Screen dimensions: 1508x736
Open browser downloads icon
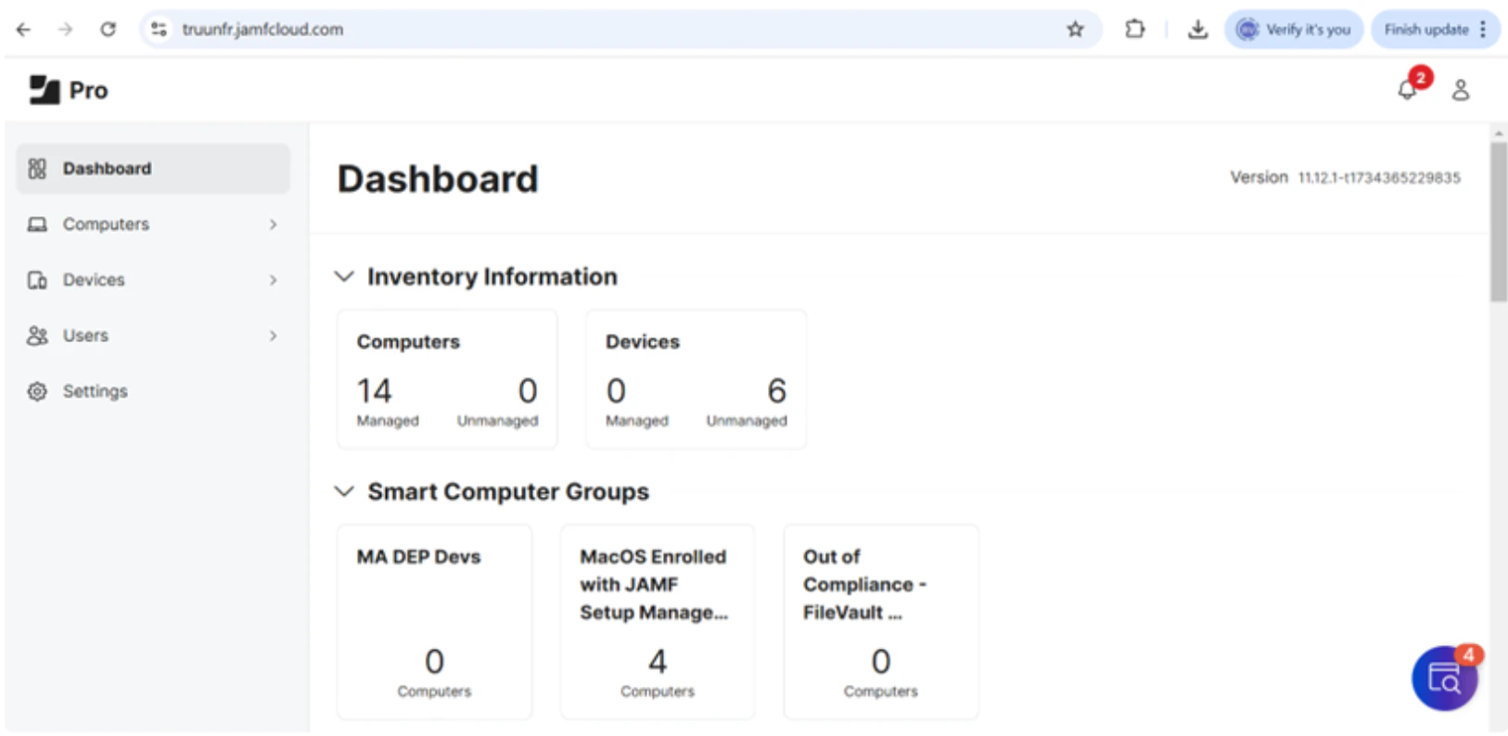pyautogui.click(x=1198, y=30)
